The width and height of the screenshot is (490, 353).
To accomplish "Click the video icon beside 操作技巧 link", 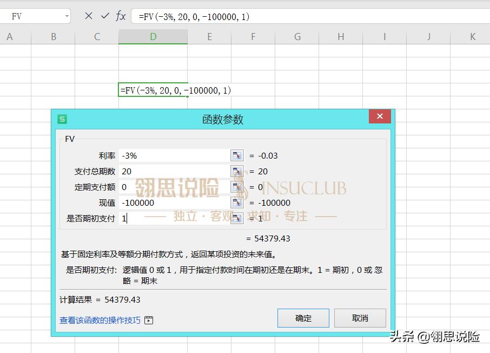I will click(x=149, y=320).
